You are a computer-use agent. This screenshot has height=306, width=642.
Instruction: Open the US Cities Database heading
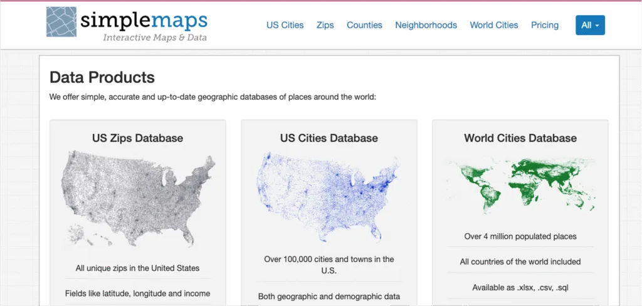pyautogui.click(x=329, y=138)
